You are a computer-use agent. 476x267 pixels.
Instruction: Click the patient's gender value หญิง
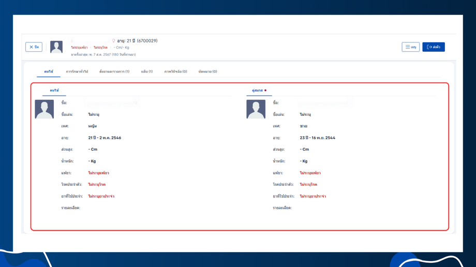[x=92, y=126]
